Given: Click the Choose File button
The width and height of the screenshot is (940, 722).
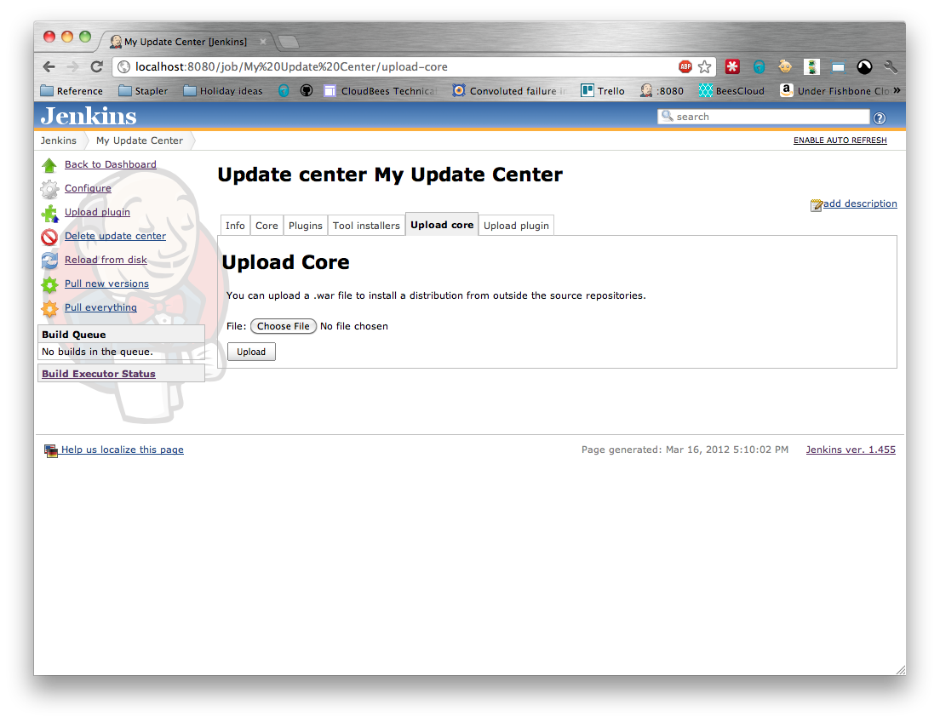Looking at the screenshot, I should 283,326.
